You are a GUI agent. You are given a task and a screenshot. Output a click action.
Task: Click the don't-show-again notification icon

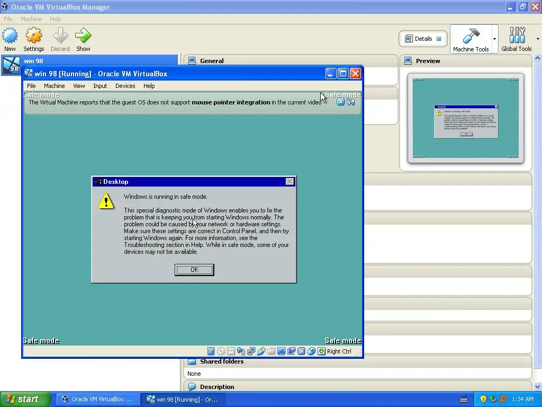tap(351, 102)
